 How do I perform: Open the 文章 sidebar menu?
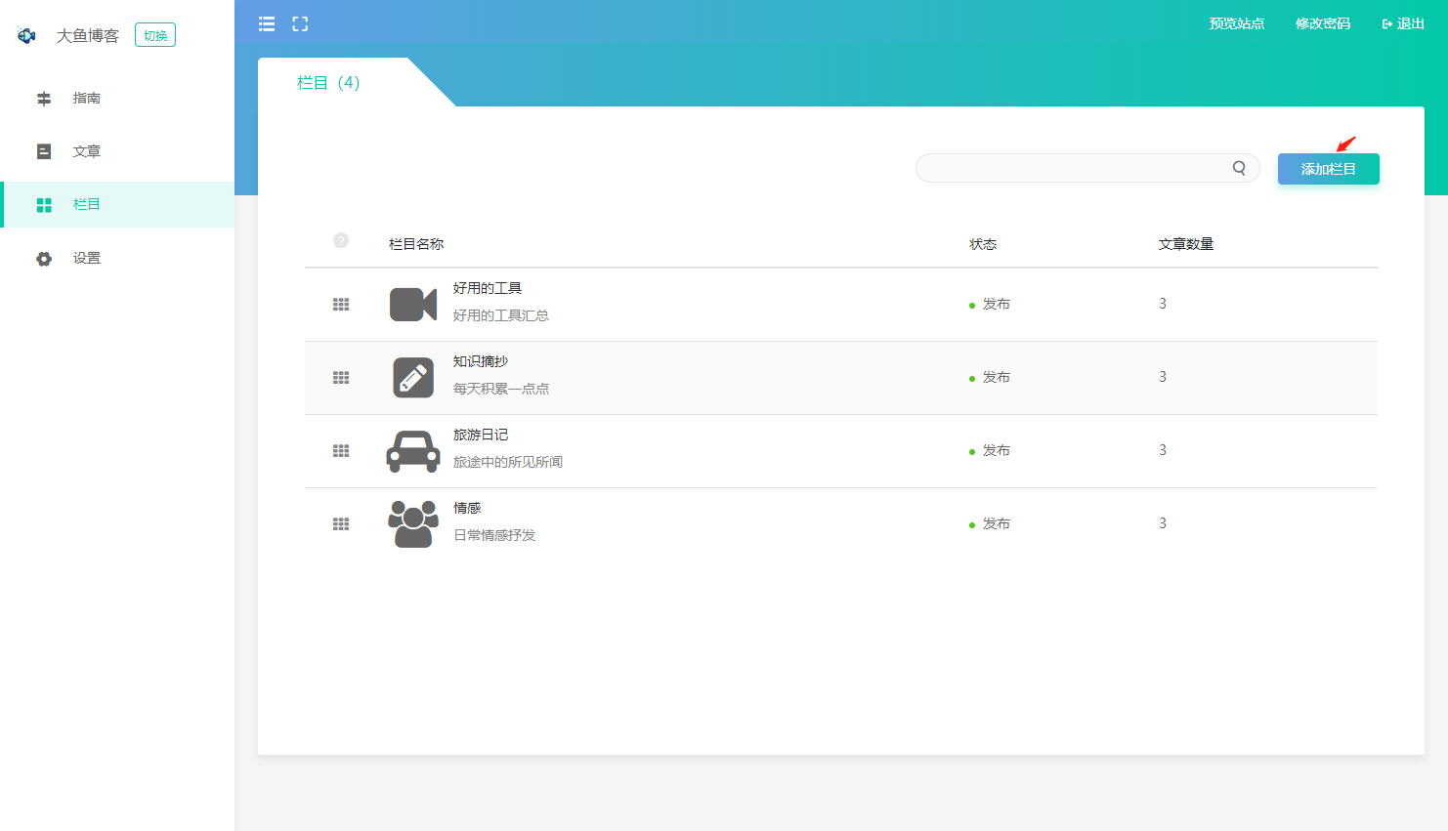(86, 151)
